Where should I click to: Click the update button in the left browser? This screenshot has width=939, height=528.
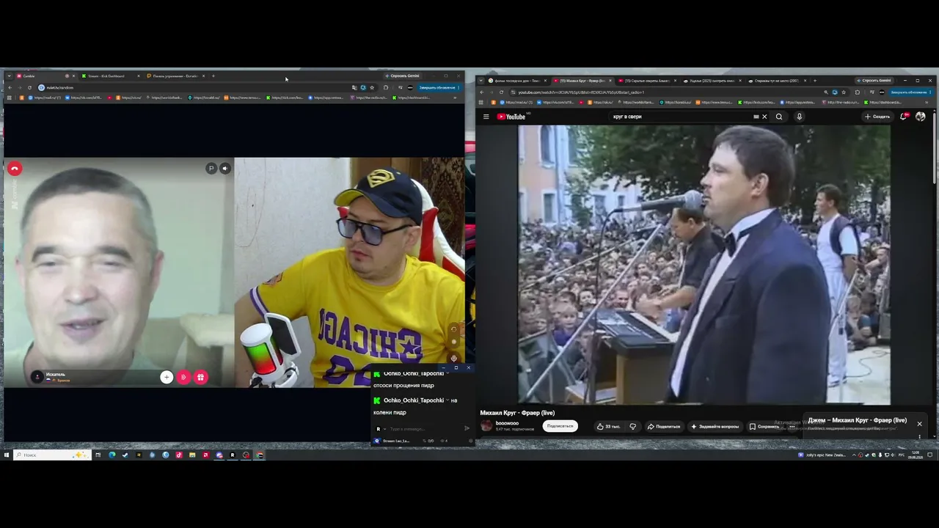[438, 87]
